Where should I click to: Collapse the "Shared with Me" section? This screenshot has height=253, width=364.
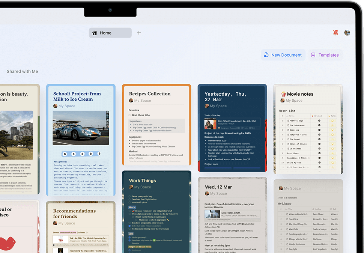pyautogui.click(x=22, y=71)
